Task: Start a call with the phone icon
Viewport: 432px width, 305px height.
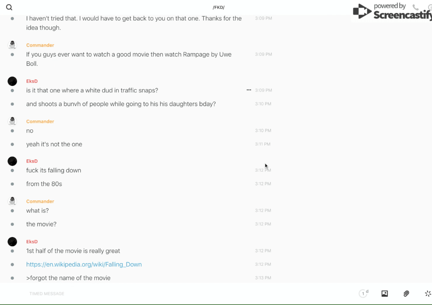Action: point(415,7)
